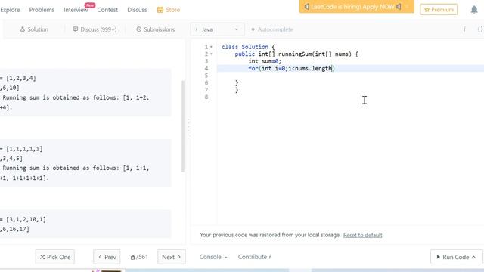Open the Store link with shop icon
Screen dimensions: 484x272
pyautogui.click(x=169, y=10)
